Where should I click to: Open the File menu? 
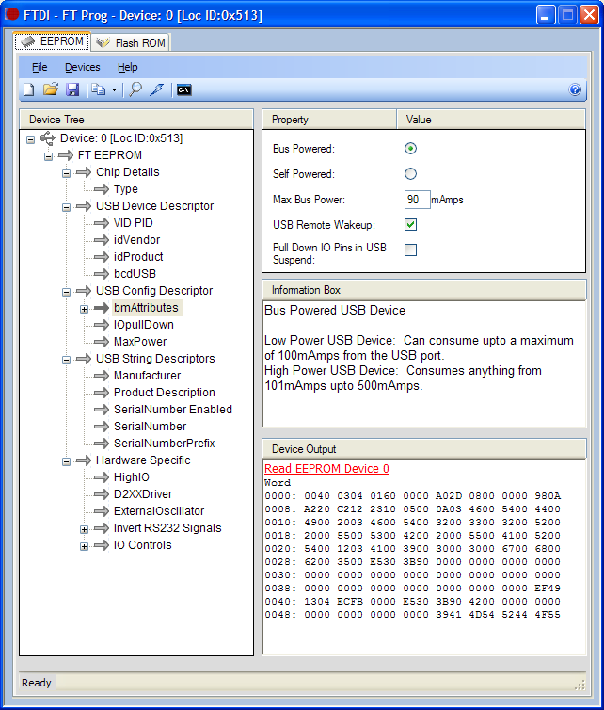click(x=40, y=67)
